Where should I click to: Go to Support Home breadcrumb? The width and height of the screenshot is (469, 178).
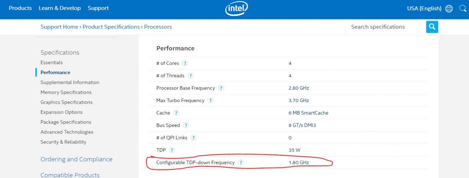click(59, 27)
